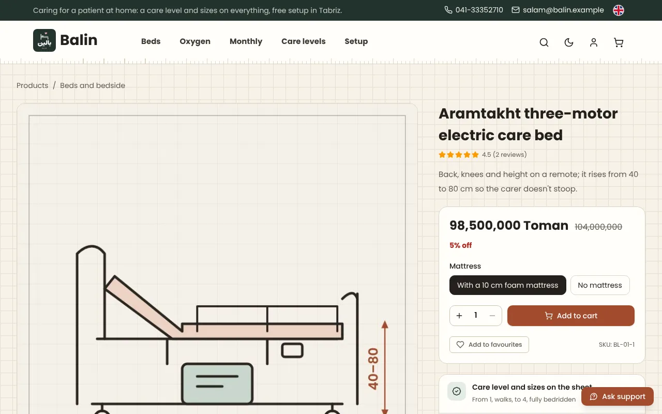Choose the No mattress option
Image resolution: width=662 pixels, height=414 pixels.
[600, 285]
